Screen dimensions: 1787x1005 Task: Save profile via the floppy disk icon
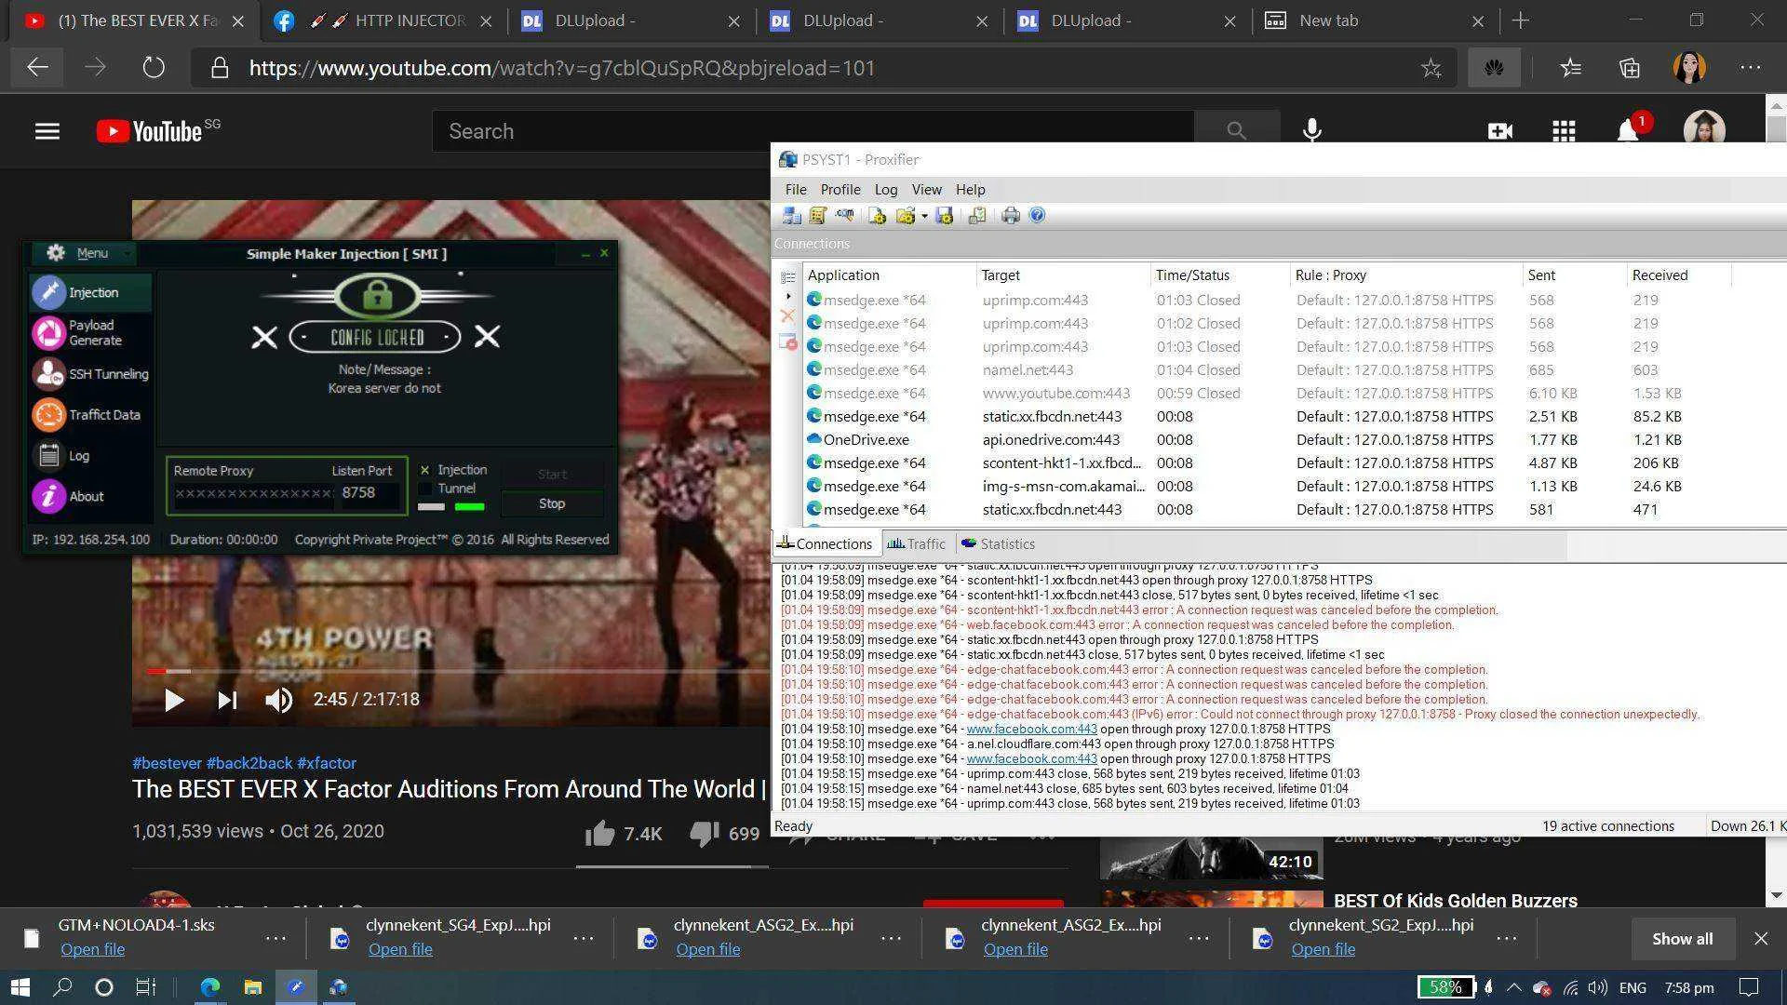tap(945, 216)
